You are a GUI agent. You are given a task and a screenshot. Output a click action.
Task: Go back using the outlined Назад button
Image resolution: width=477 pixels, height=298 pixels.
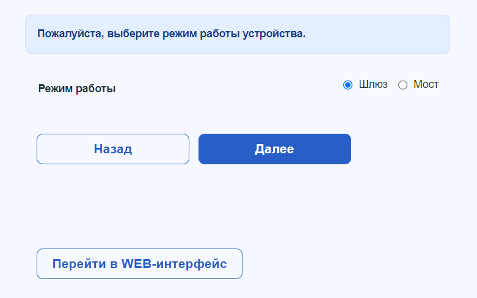pos(113,149)
